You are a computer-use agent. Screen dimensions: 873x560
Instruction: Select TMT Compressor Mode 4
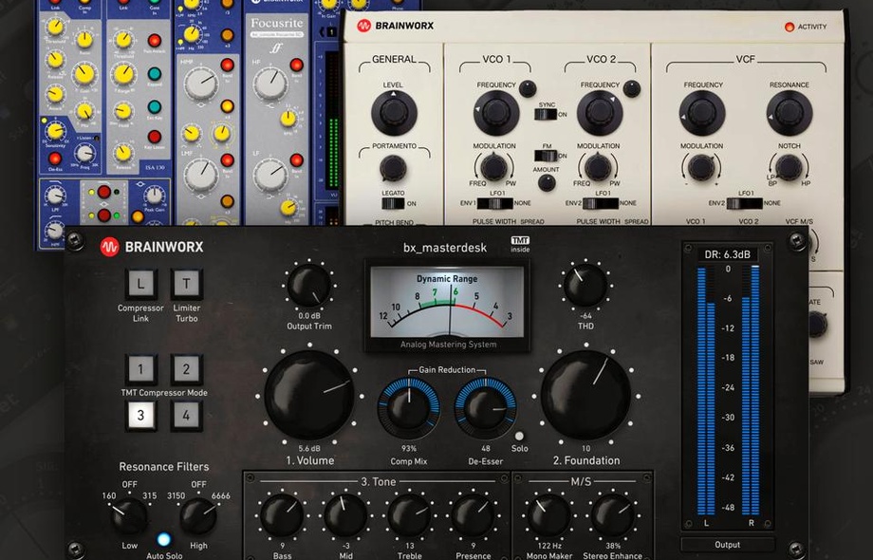coord(186,415)
